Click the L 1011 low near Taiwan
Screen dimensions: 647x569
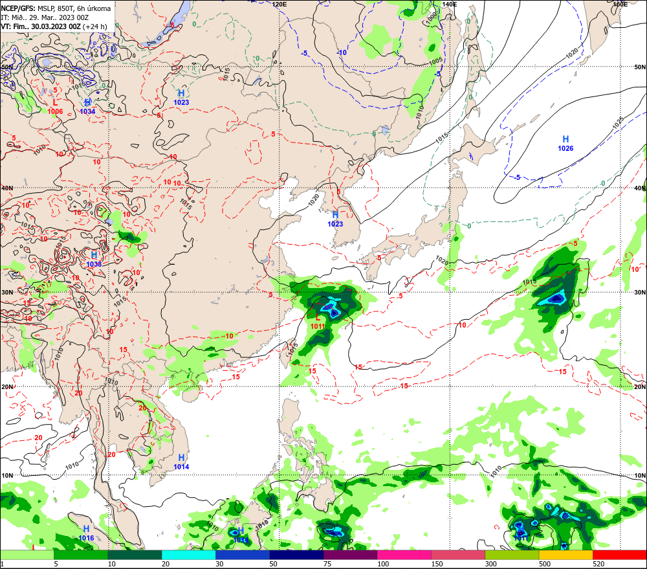tap(317, 322)
